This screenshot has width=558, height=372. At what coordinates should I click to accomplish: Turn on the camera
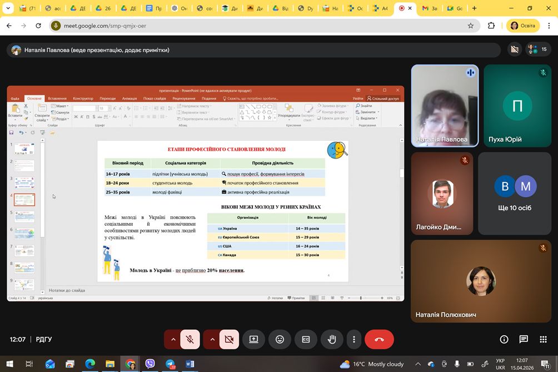point(229,339)
